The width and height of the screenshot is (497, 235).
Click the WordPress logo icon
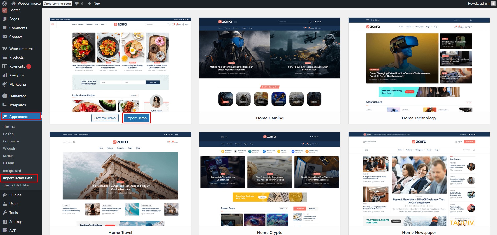click(x=4, y=4)
